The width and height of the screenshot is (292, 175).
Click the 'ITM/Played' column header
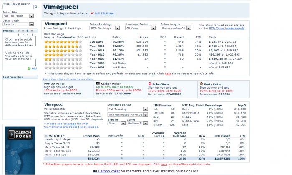pos(222,136)
